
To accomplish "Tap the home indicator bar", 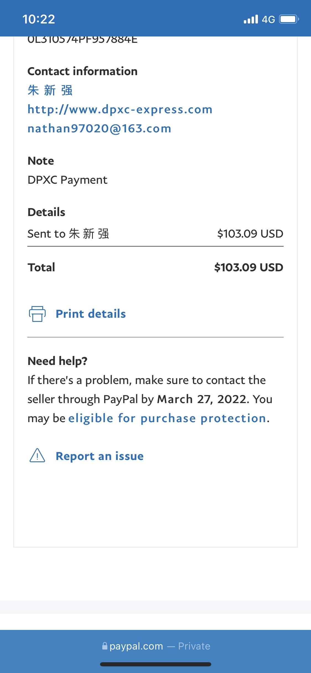I will point(156,664).
